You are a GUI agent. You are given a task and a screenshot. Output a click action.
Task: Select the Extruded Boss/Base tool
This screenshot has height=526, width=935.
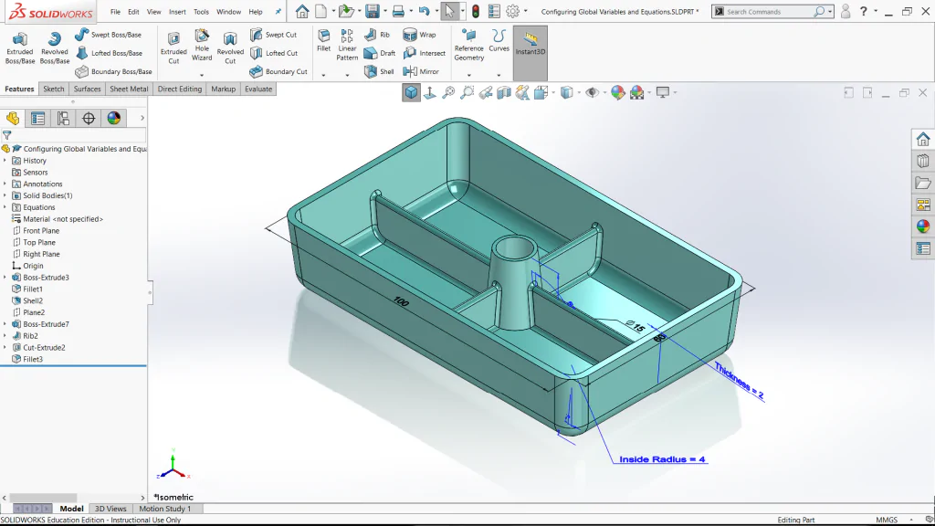point(20,47)
